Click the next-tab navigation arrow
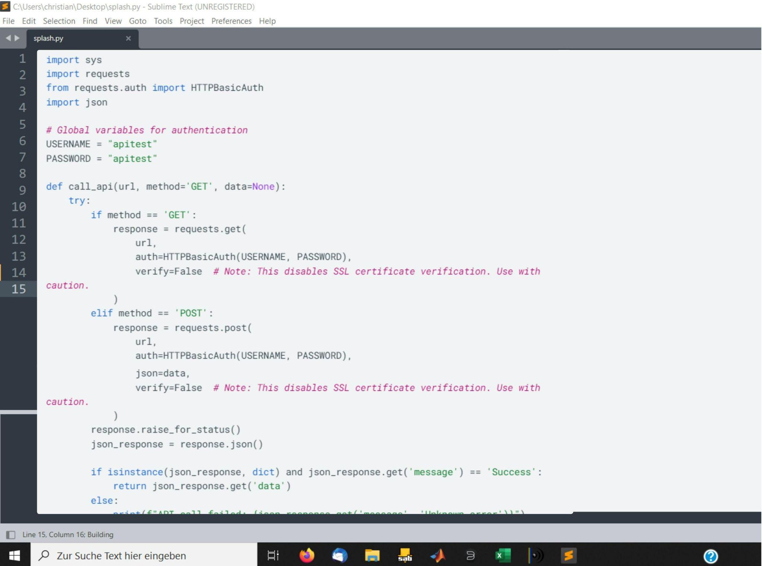Viewport: 762px width, 566px height. (x=17, y=38)
